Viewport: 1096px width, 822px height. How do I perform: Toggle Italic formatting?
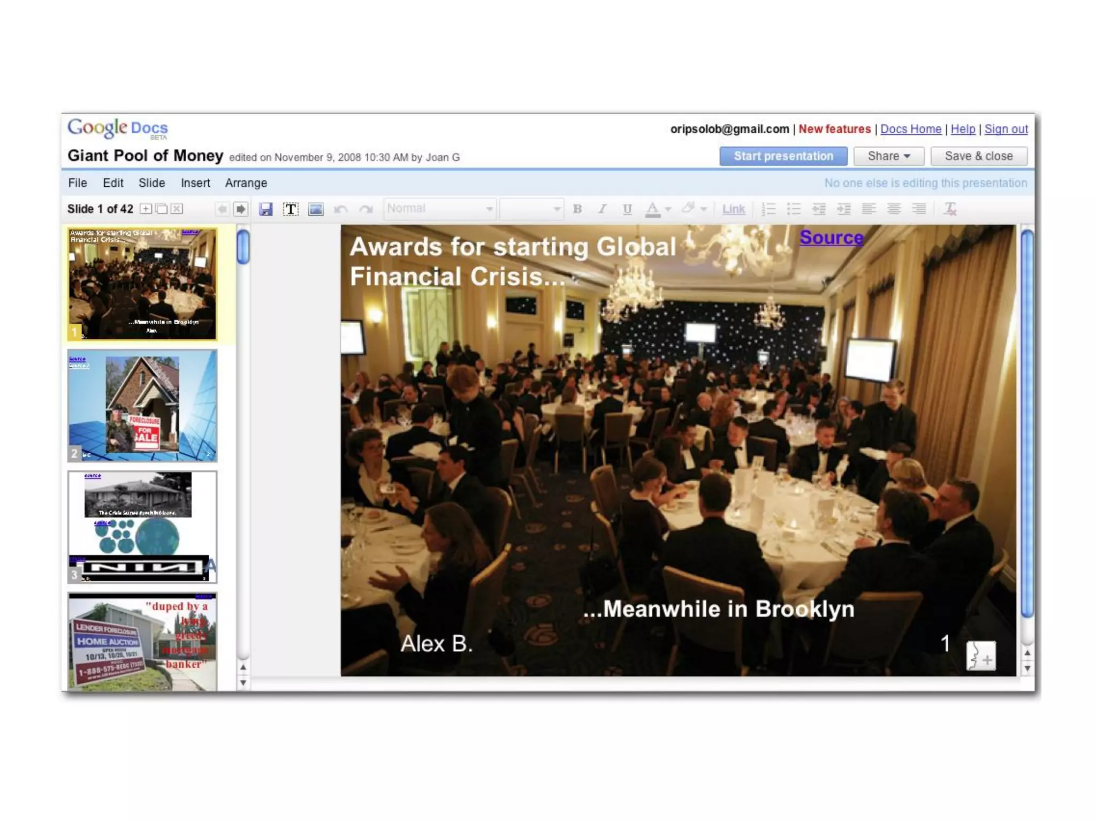pos(602,209)
